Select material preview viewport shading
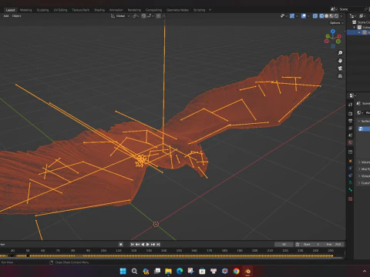 point(331,16)
